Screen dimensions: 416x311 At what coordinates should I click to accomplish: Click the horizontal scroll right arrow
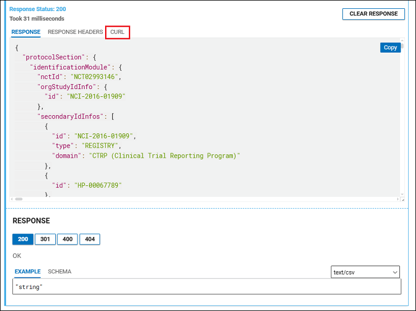click(398, 199)
